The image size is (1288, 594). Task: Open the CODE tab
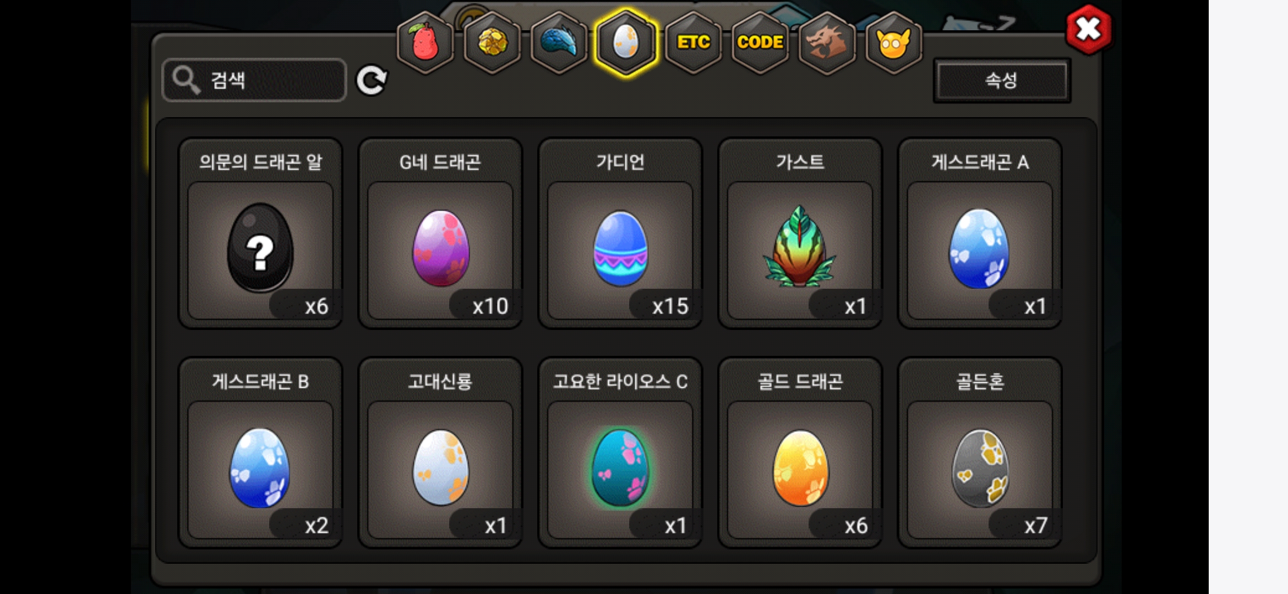(x=760, y=42)
